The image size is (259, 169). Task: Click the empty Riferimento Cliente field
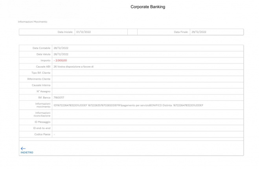coord(147,79)
